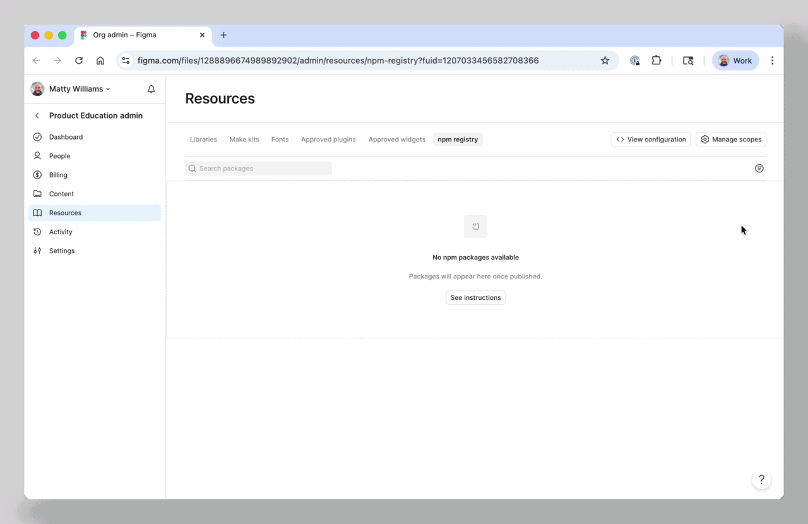Open Billing in the sidebar
The width and height of the screenshot is (808, 524).
point(95,175)
